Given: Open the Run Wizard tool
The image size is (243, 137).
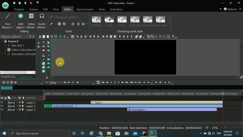Looking at the screenshot, I should tap(8, 21).
